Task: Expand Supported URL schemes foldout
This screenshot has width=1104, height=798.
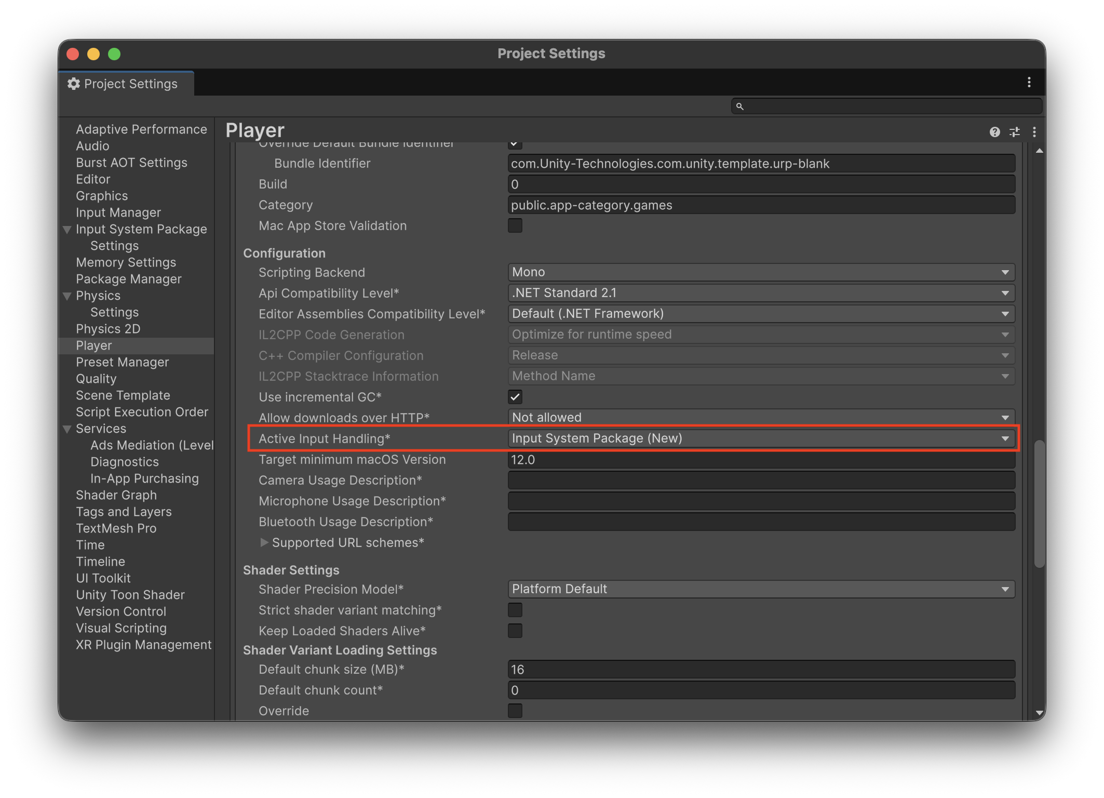Action: point(264,542)
